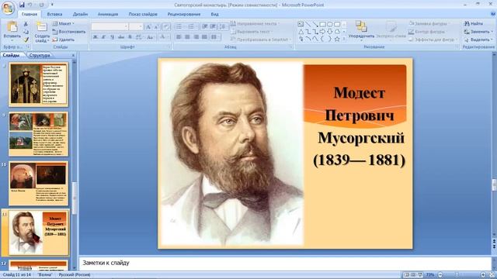Open Customize Quick Access Toolbar arrow
Image resolution: width=497 pixels, height=279 pixels.
click(52, 5)
